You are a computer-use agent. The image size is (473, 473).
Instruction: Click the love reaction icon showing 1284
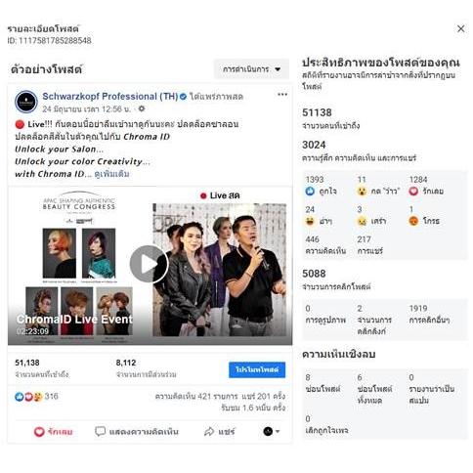pos(413,192)
